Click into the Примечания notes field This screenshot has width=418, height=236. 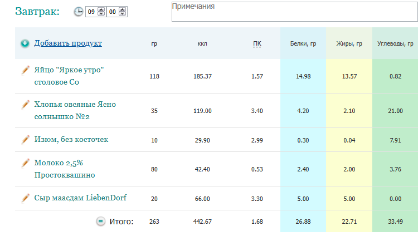coord(295,12)
